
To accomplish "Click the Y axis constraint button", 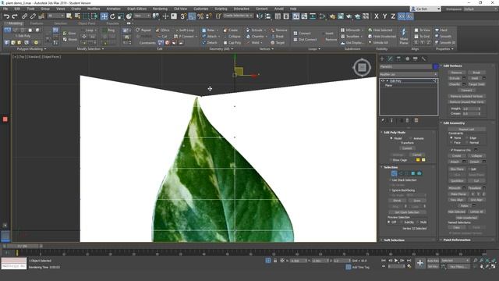I will coord(384,16).
